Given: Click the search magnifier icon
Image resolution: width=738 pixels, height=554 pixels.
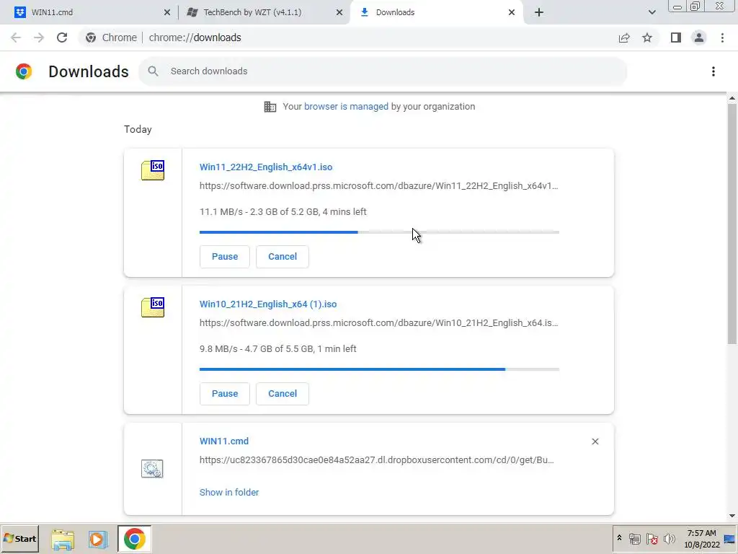Looking at the screenshot, I should click(153, 71).
